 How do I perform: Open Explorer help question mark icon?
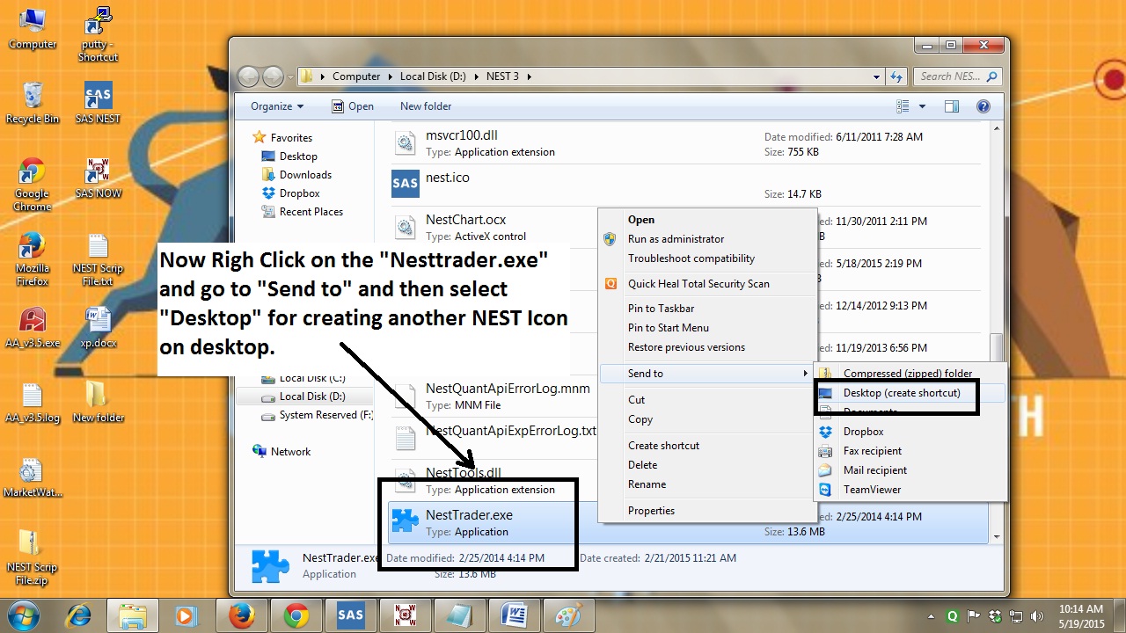tap(983, 106)
